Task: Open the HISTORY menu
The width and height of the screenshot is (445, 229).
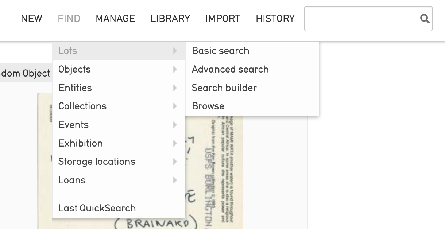Action: click(x=275, y=19)
